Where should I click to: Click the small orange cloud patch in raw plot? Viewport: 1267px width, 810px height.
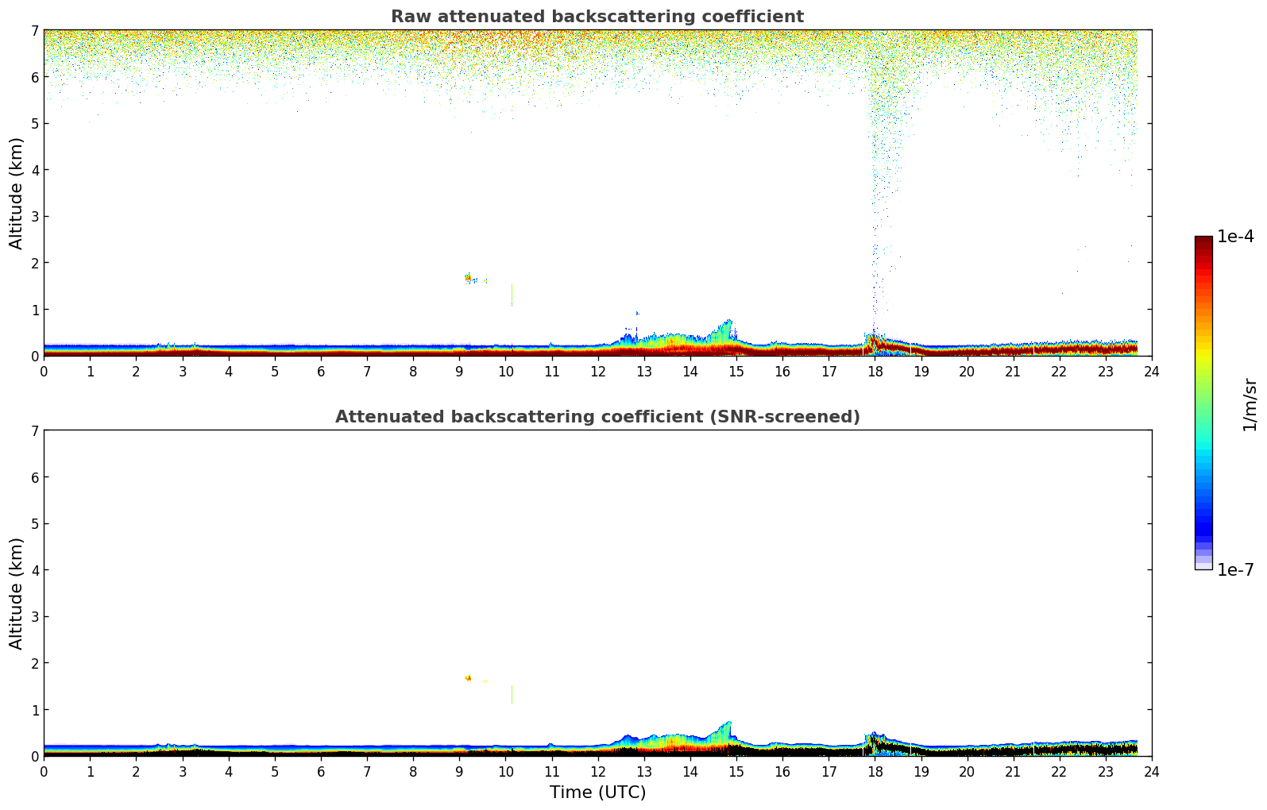[x=468, y=278]
